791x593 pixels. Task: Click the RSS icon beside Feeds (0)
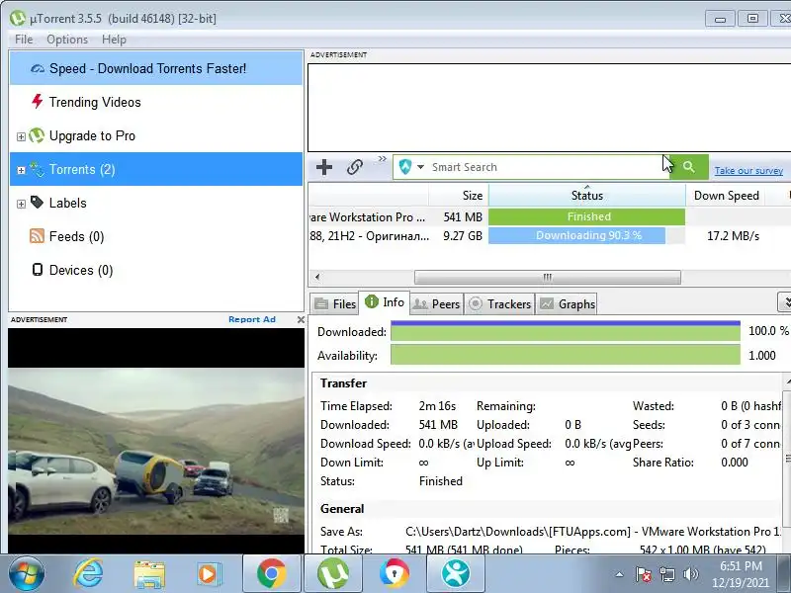tap(37, 236)
